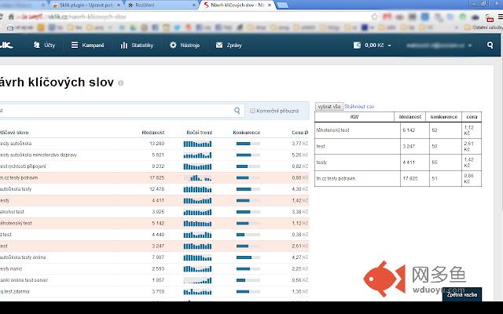Click the info icon beside Návrh klíčových slov heading
This screenshot has height=314, width=503.
tap(120, 83)
